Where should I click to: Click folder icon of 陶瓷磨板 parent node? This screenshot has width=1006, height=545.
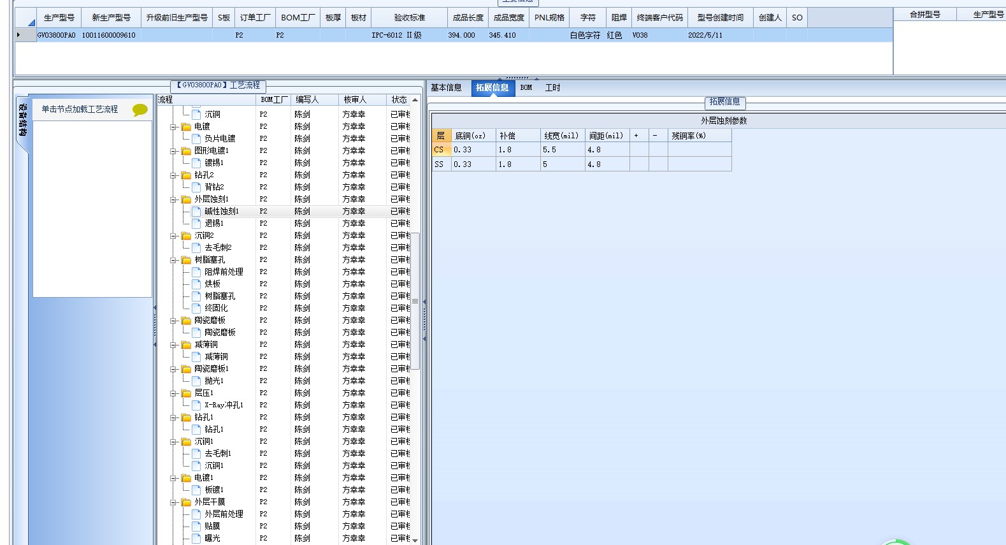(186, 321)
